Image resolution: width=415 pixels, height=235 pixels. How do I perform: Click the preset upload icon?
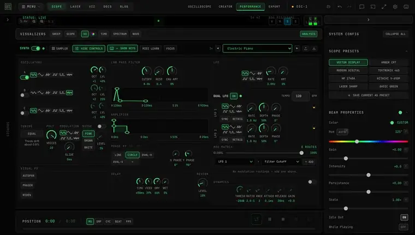[306, 49]
